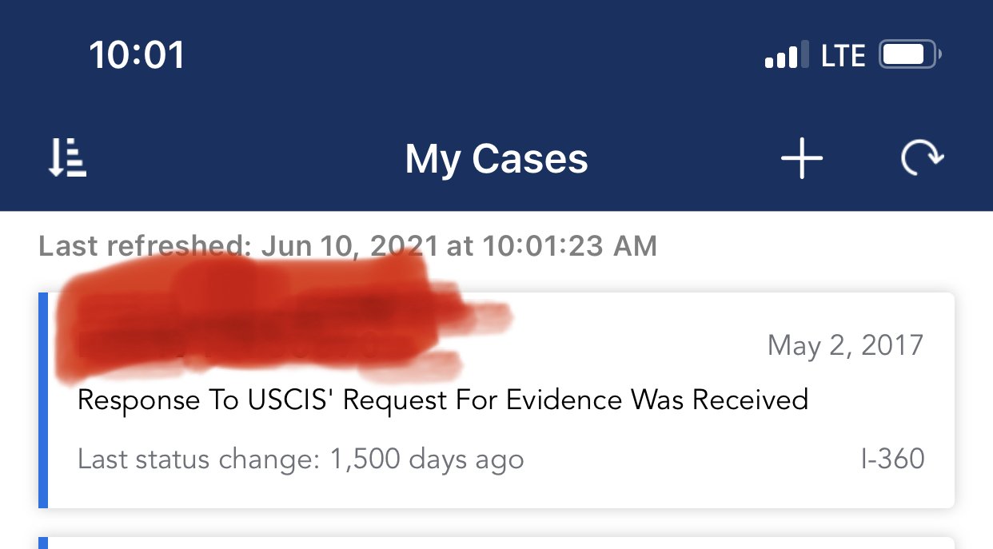Viewport: 993px width, 549px height.
Task: Tap the plus icon to add case
Action: coord(801,158)
